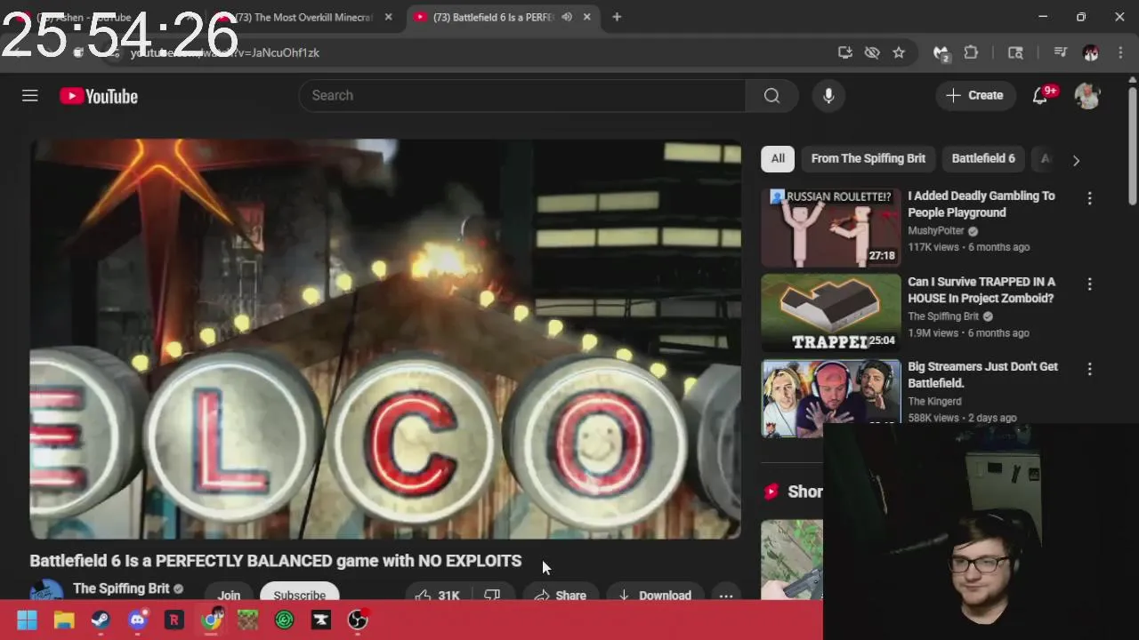Screen dimensions: 1139x640
Task: Open The Spiffing Brit channel name link
Action: coord(121,588)
